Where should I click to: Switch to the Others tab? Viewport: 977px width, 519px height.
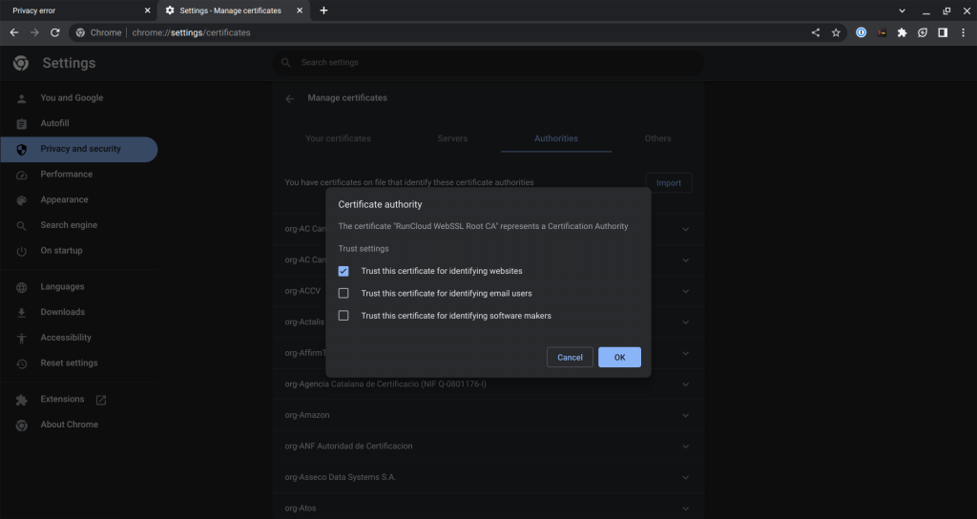click(658, 138)
